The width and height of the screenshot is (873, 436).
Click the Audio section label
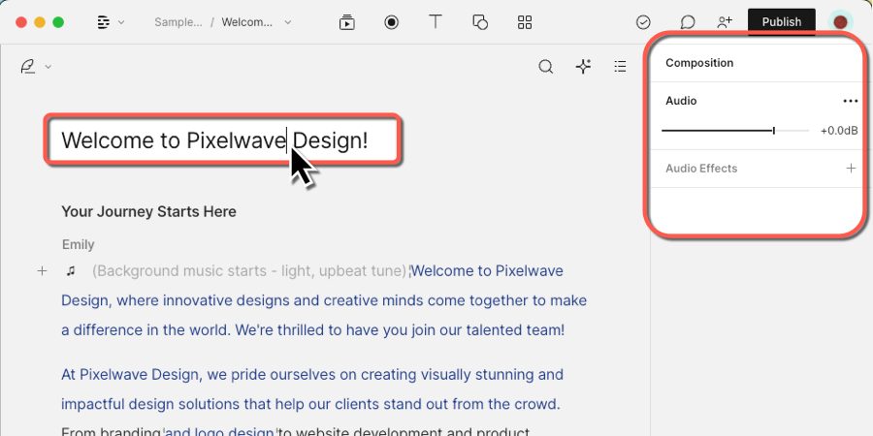pyautogui.click(x=681, y=101)
